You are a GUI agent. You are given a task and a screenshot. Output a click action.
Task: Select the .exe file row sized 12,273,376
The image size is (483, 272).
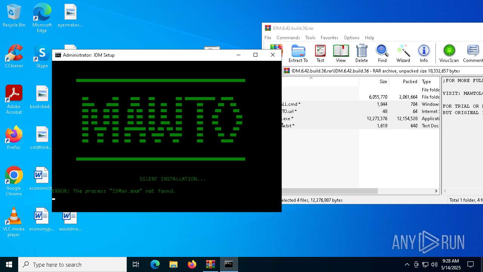coord(361,119)
